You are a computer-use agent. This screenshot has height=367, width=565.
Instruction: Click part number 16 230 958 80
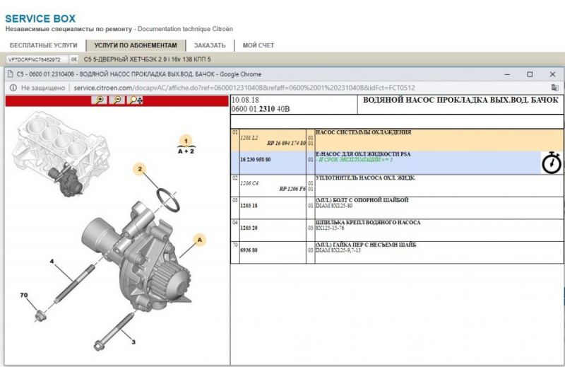(x=255, y=159)
